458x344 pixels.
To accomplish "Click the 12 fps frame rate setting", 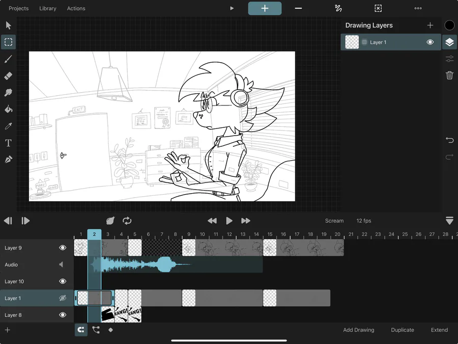I will tap(364, 221).
